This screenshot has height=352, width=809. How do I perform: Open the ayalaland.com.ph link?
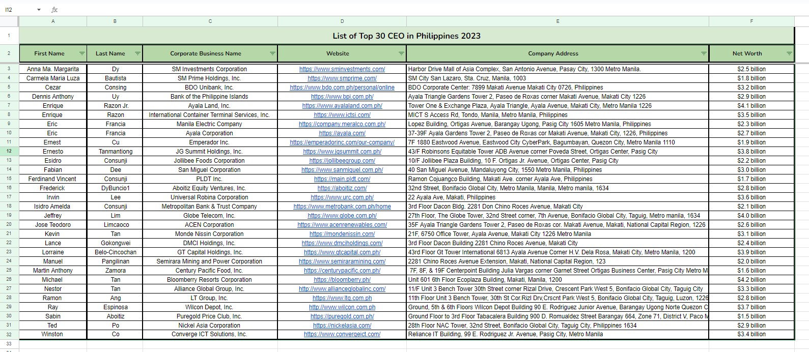coord(342,106)
